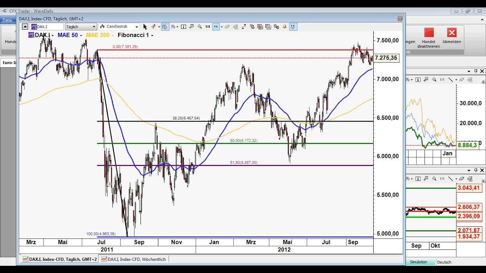Close the upper right chart panel
The height and width of the screenshot is (273, 486).
point(482,71)
